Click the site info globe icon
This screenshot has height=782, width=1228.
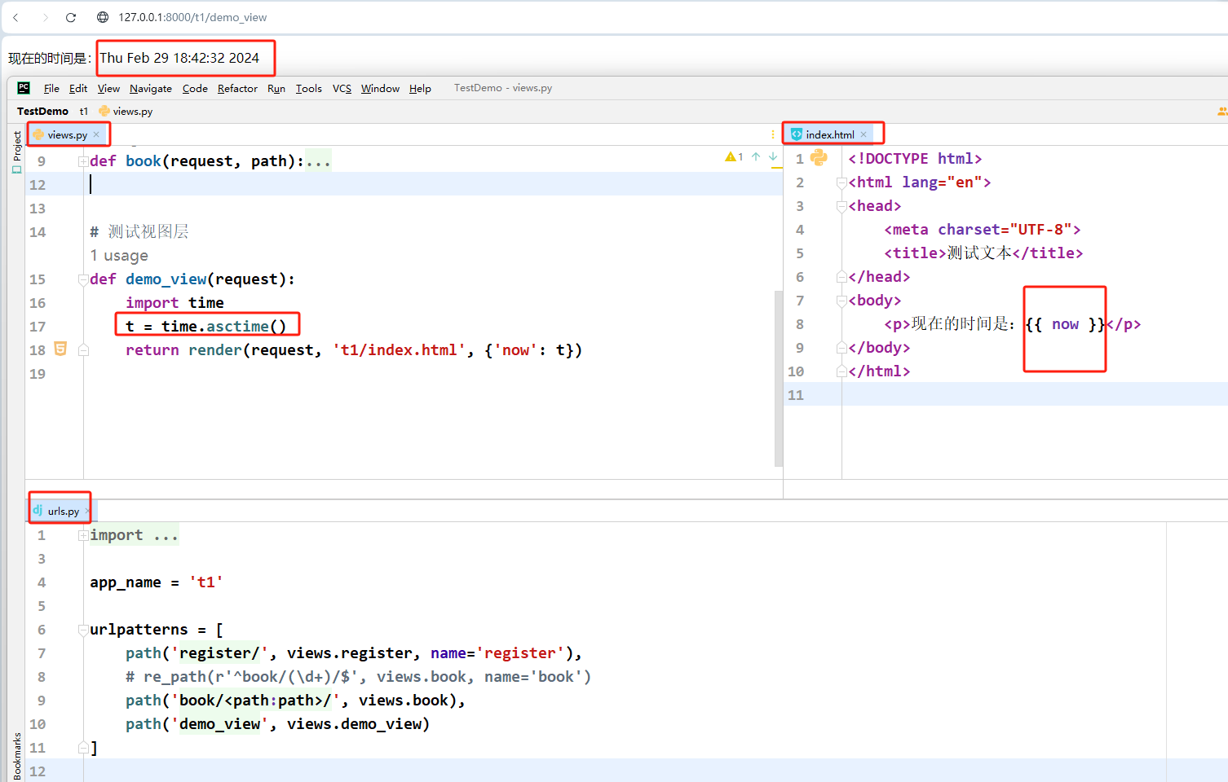103,17
